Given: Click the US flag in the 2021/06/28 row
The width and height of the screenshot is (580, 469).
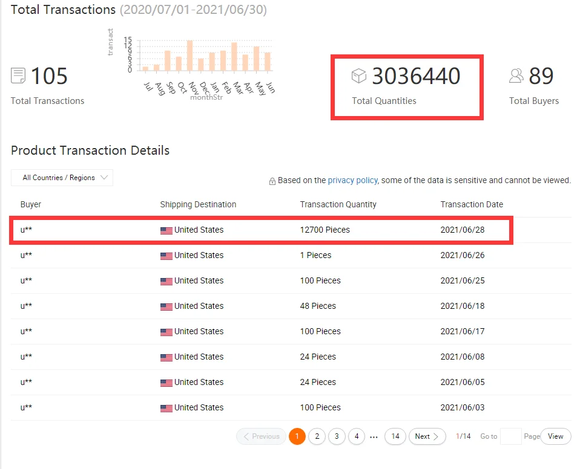Looking at the screenshot, I should tap(166, 230).
